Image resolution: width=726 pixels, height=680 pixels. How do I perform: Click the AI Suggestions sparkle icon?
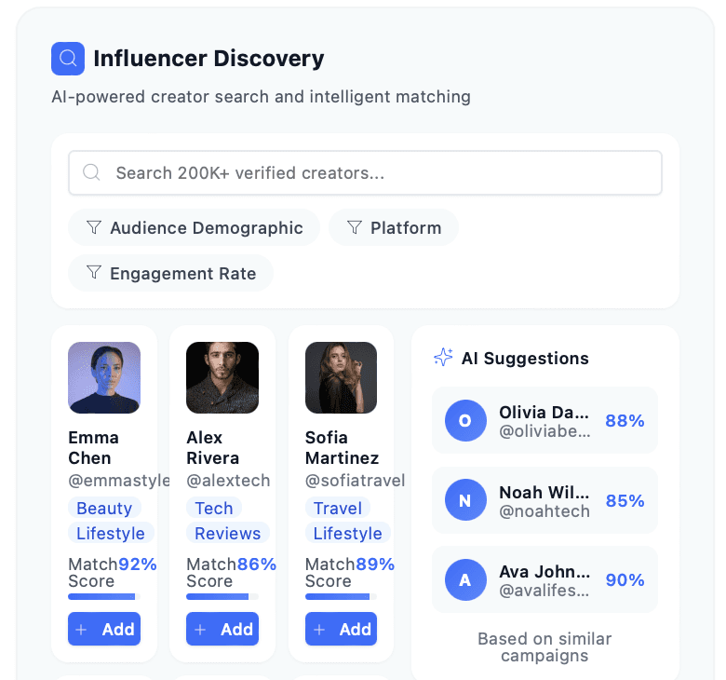point(443,358)
